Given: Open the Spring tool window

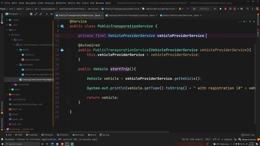Looking at the screenshot, I should 104,135.
